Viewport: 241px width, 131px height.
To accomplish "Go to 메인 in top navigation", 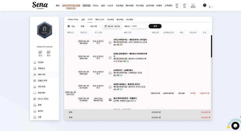I will tap(58, 5).
